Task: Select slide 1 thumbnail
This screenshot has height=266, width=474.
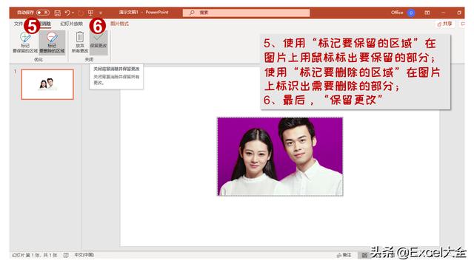Action: [x=47, y=84]
